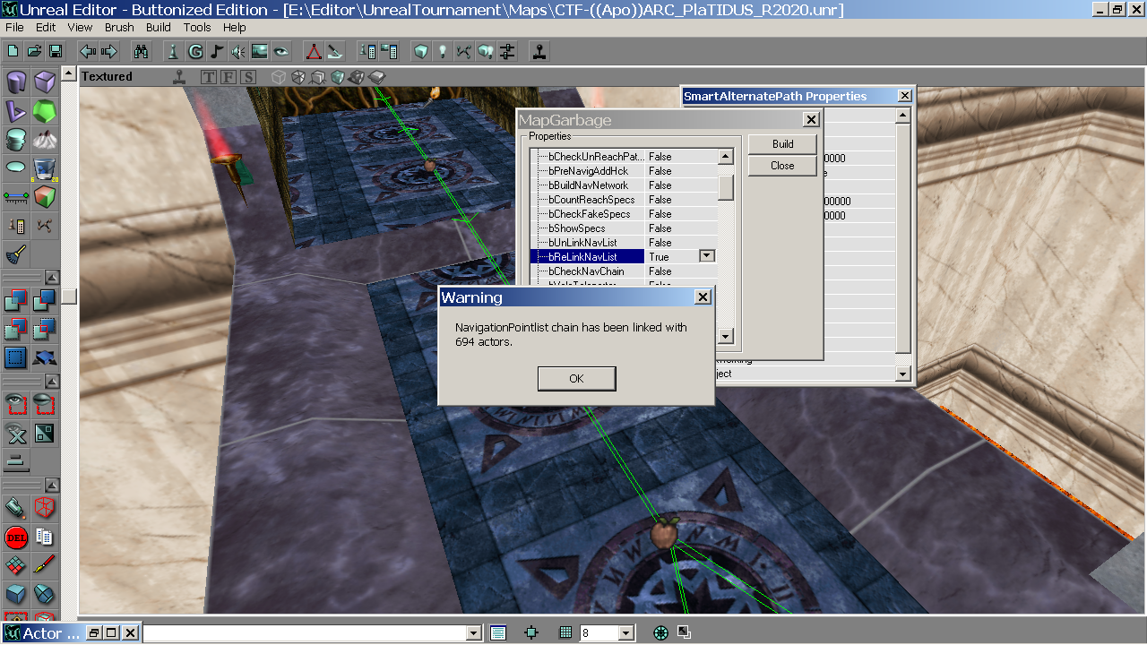The height and width of the screenshot is (645, 1147).
Task: Close the Warning dialog with X
Action: (703, 297)
